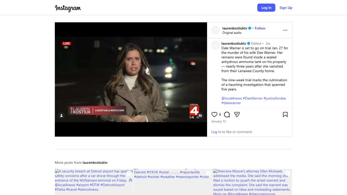Save post with bookmark icon
Image resolution: width=347 pixels, height=195 pixels.
[x=285, y=115]
